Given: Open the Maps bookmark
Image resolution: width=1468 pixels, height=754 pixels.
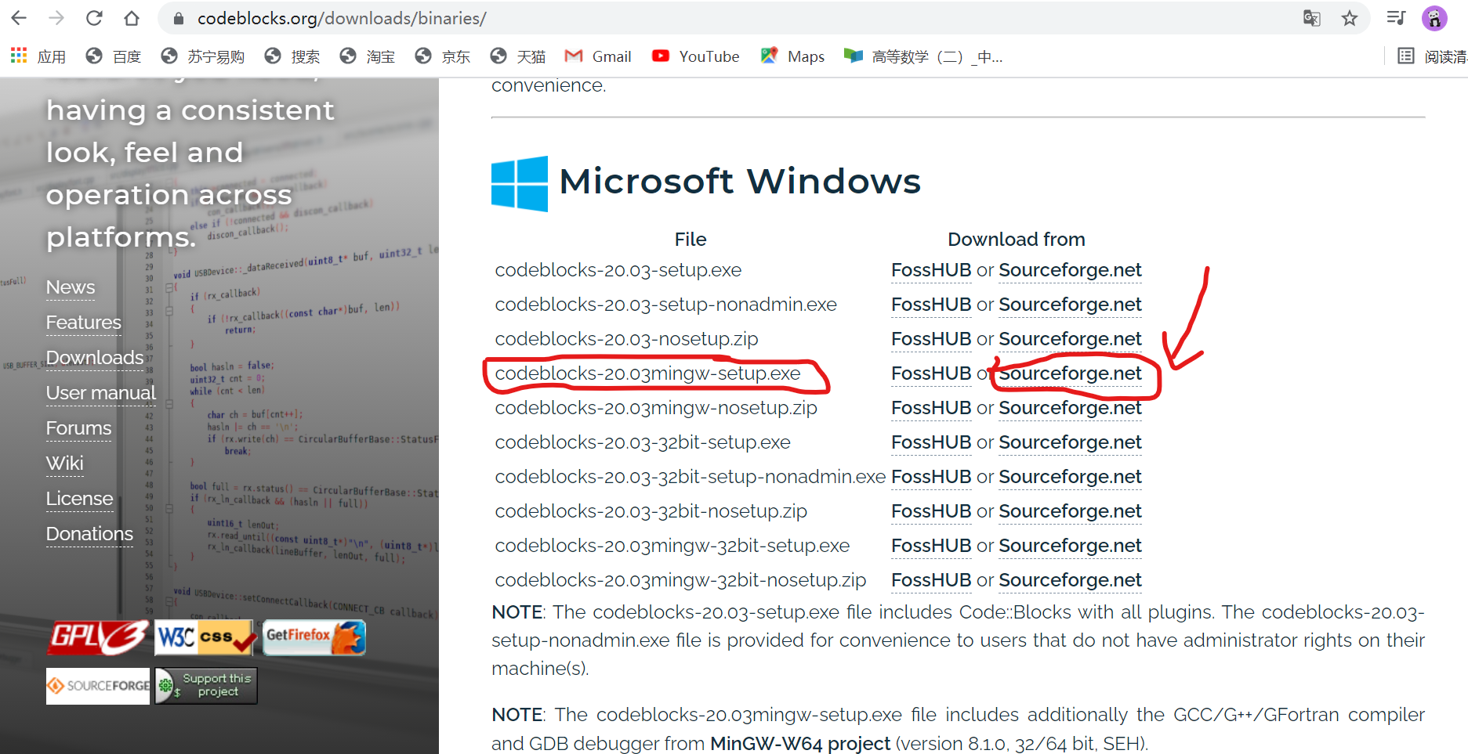Looking at the screenshot, I should coord(792,56).
